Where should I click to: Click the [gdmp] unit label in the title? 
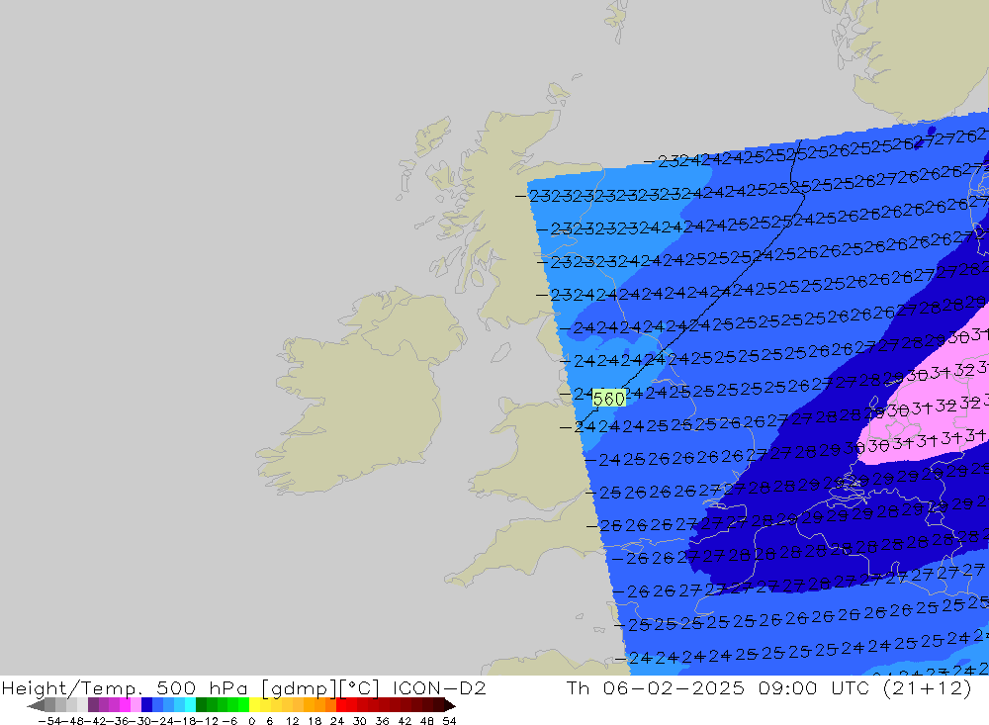click(x=300, y=688)
